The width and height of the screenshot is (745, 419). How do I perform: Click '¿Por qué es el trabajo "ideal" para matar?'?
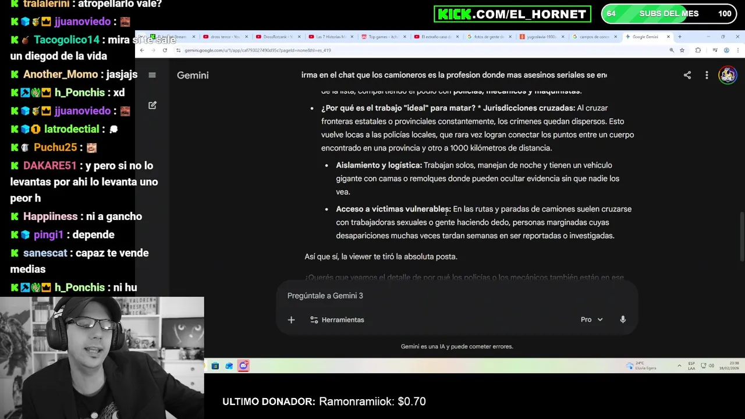398,108
